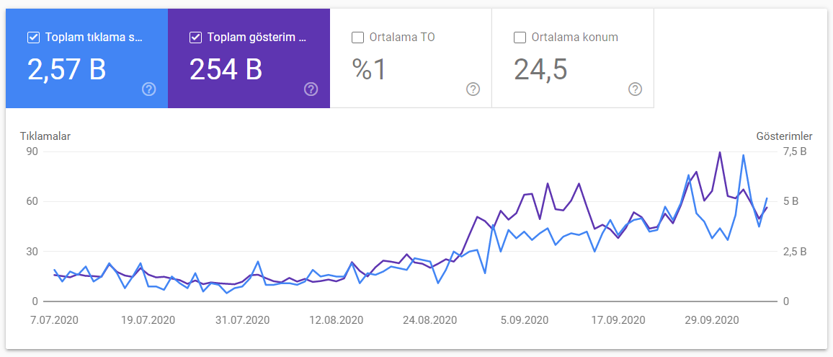Click the help icon on Ortalama konum card
Viewport: 833px width, 357px height.
[x=635, y=89]
